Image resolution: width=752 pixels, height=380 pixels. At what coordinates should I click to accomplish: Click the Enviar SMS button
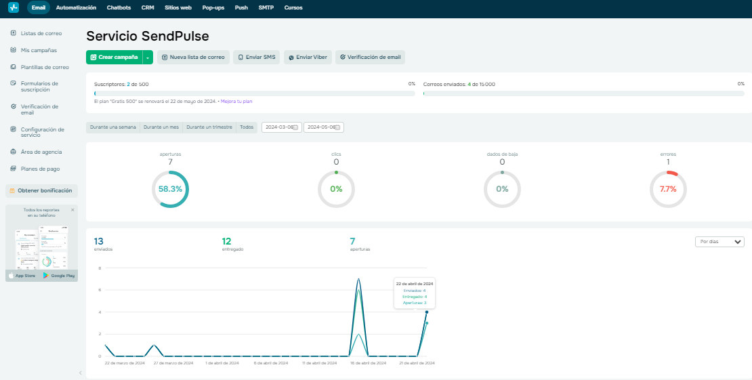point(257,57)
